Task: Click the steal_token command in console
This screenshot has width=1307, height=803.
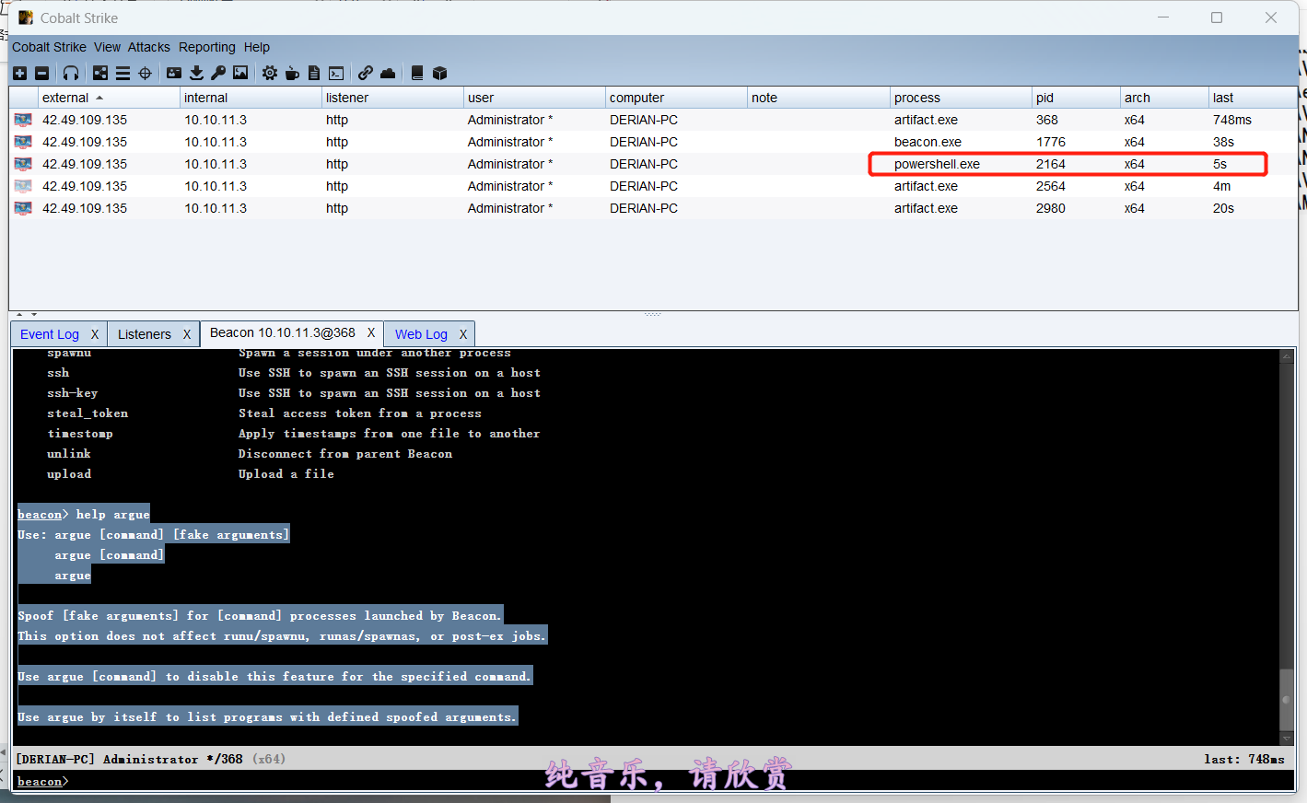Action: coord(88,413)
